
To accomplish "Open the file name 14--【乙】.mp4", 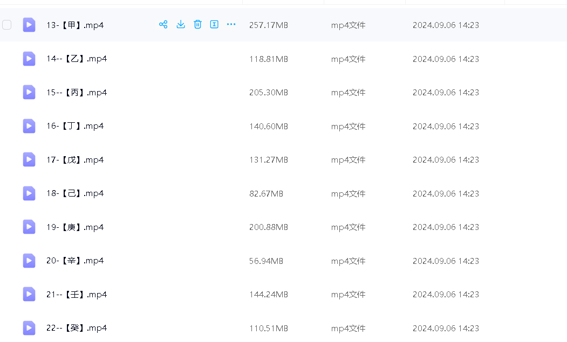I will tap(77, 59).
